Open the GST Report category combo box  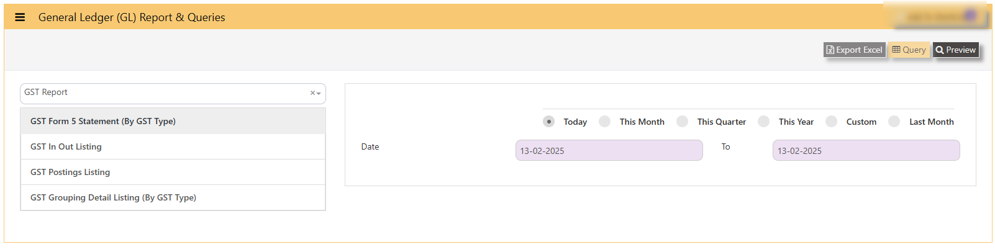coord(173,94)
